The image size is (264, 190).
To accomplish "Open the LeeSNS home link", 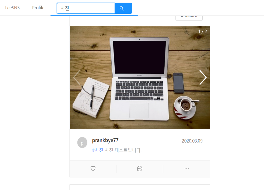I will pyautogui.click(x=12, y=8).
